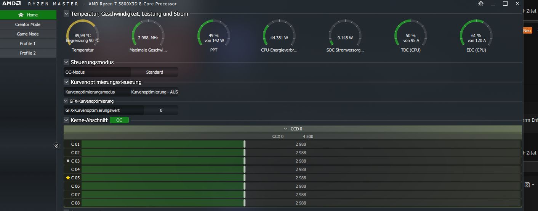Click the PPT gauge dial

(x=214, y=36)
